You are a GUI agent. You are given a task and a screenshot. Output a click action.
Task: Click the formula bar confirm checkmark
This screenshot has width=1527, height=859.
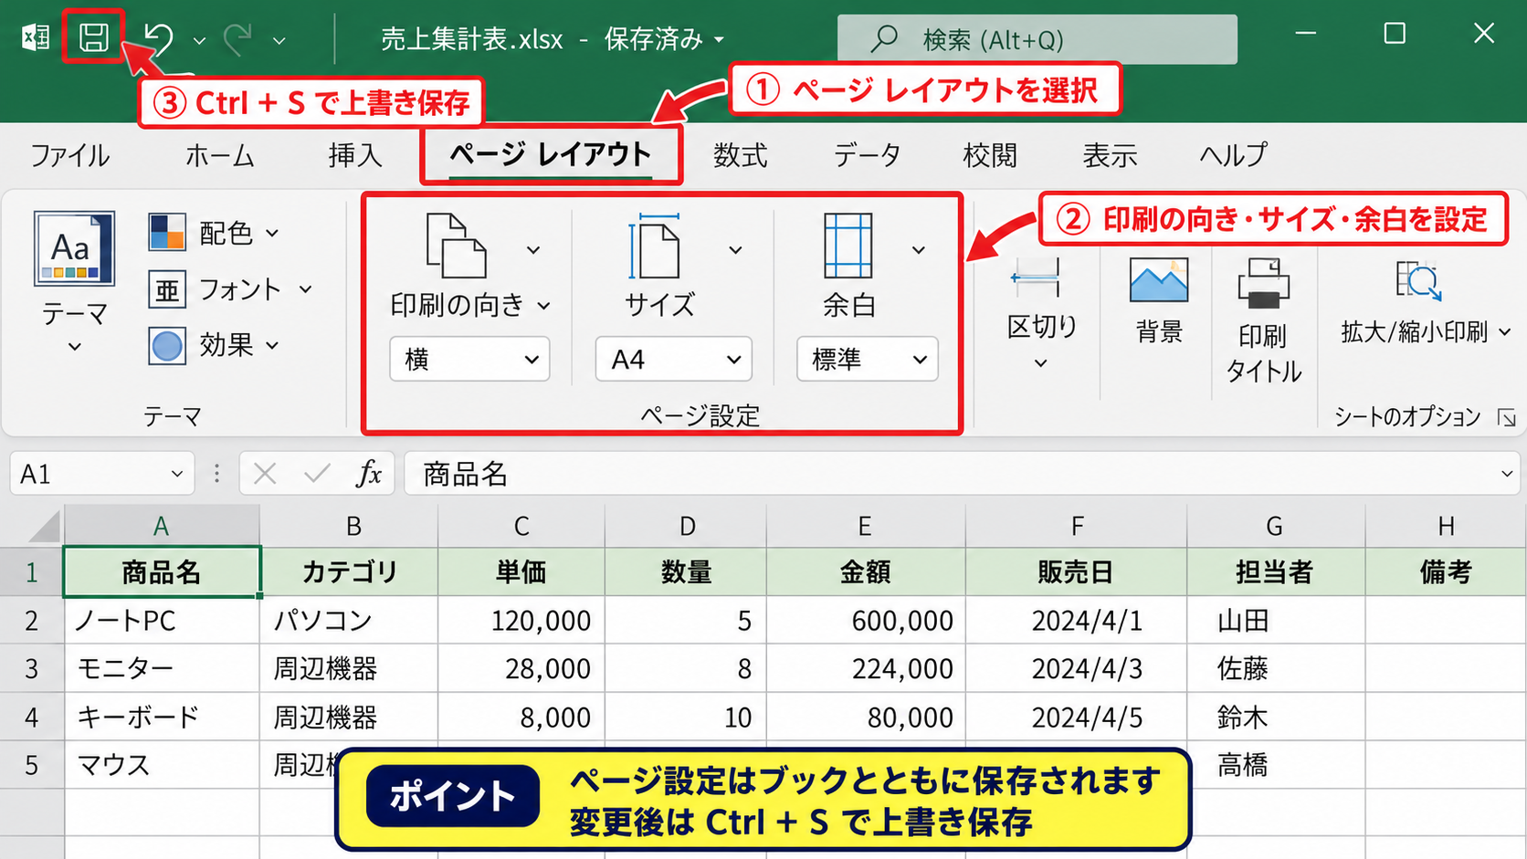317,474
